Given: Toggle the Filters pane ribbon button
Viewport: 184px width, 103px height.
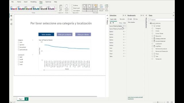Looking at the screenshot, I should (x=84, y=8).
